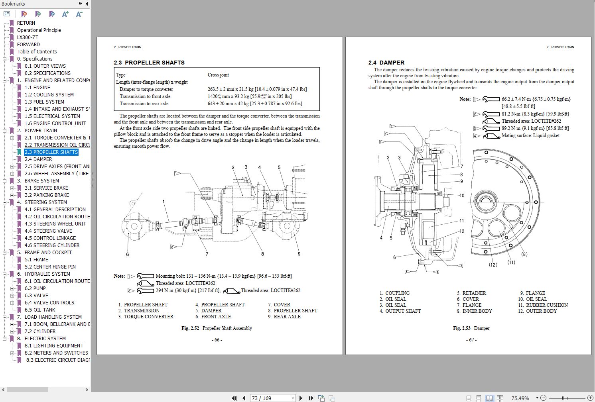
Task: Increase bookmark text size with A+ icon
Action: 65,14
